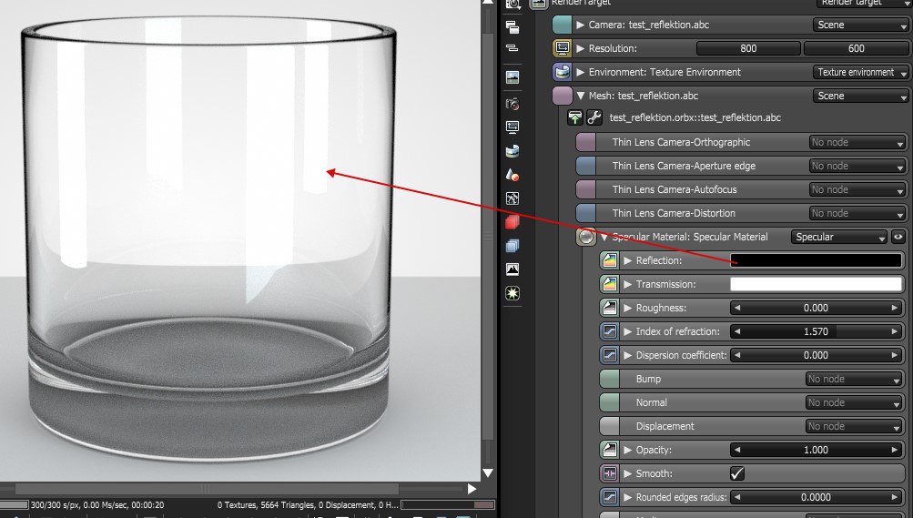Viewport: 913px width, 518px height.
Task: Click the Specular Material sphere preview icon
Action: click(586, 237)
